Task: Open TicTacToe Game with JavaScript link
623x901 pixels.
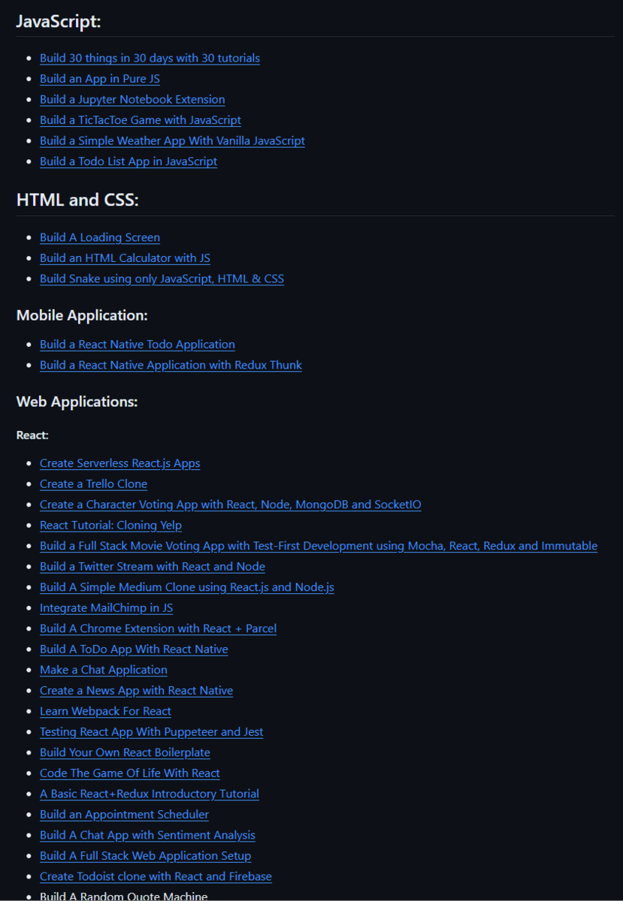Action: click(x=141, y=120)
